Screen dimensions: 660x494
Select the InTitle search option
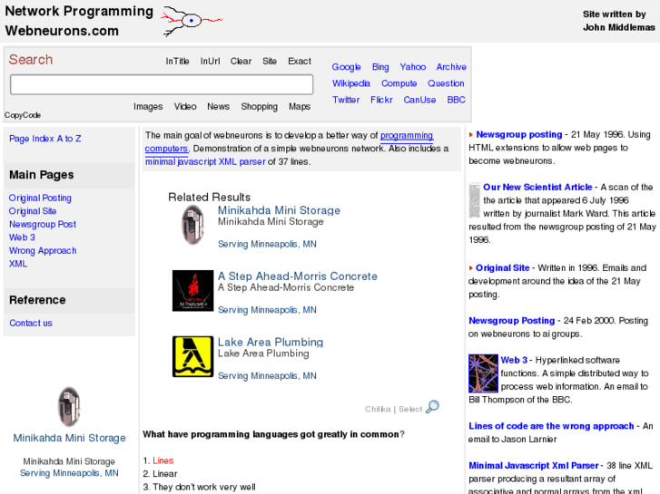(177, 62)
